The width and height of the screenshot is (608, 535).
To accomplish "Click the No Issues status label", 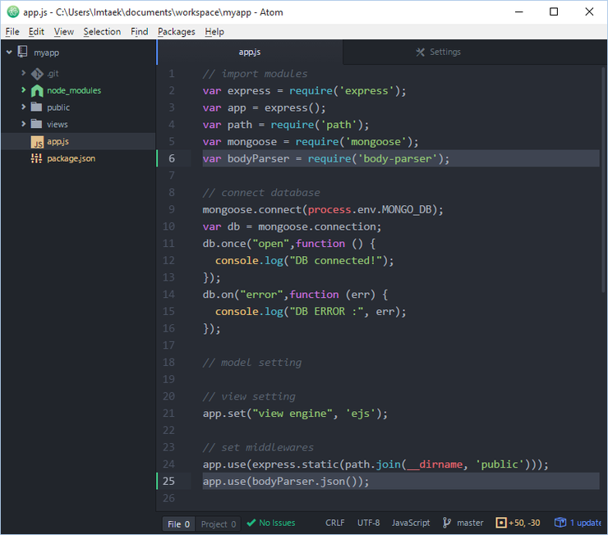I will point(277,523).
